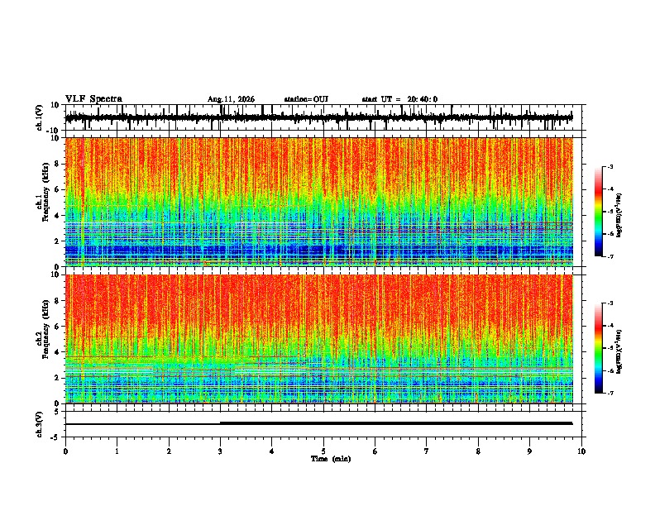Click the "8" kHz tick on ch.2 frequency axis

58,301
